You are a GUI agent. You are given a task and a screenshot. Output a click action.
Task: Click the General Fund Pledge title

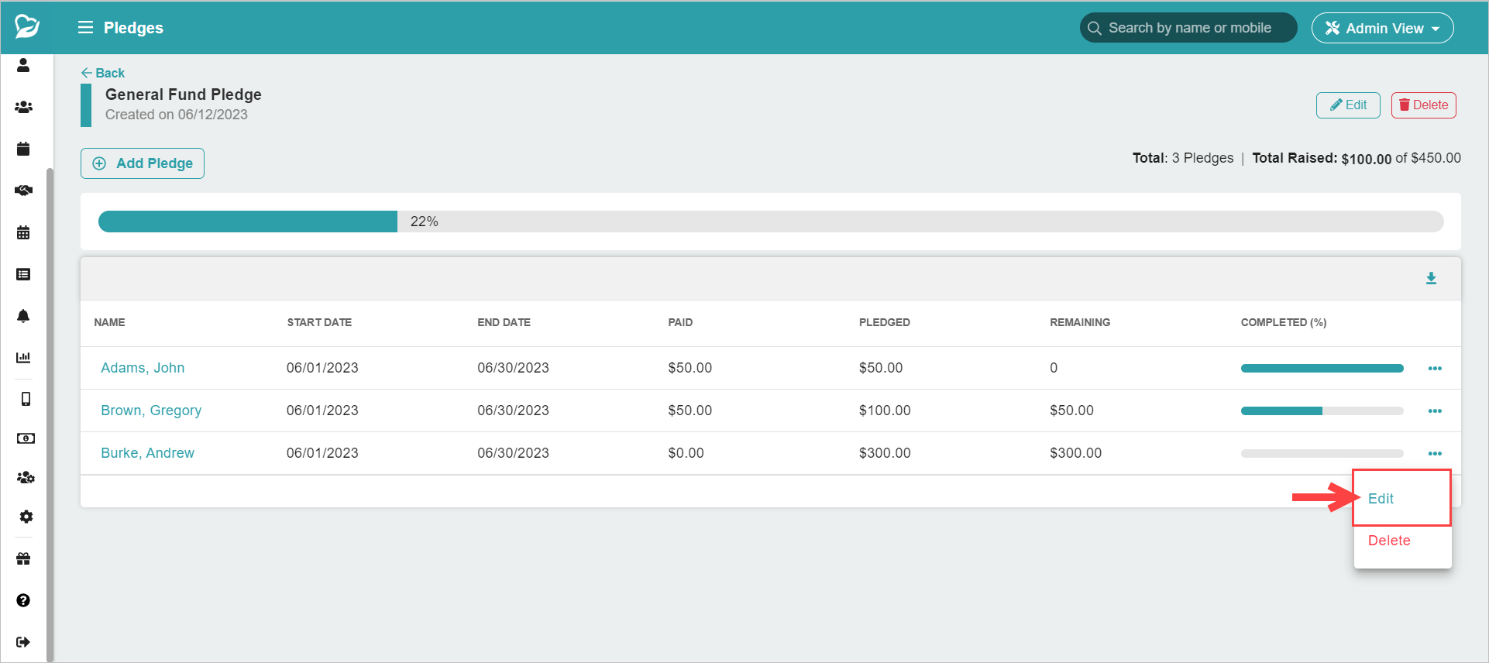pyautogui.click(x=183, y=94)
